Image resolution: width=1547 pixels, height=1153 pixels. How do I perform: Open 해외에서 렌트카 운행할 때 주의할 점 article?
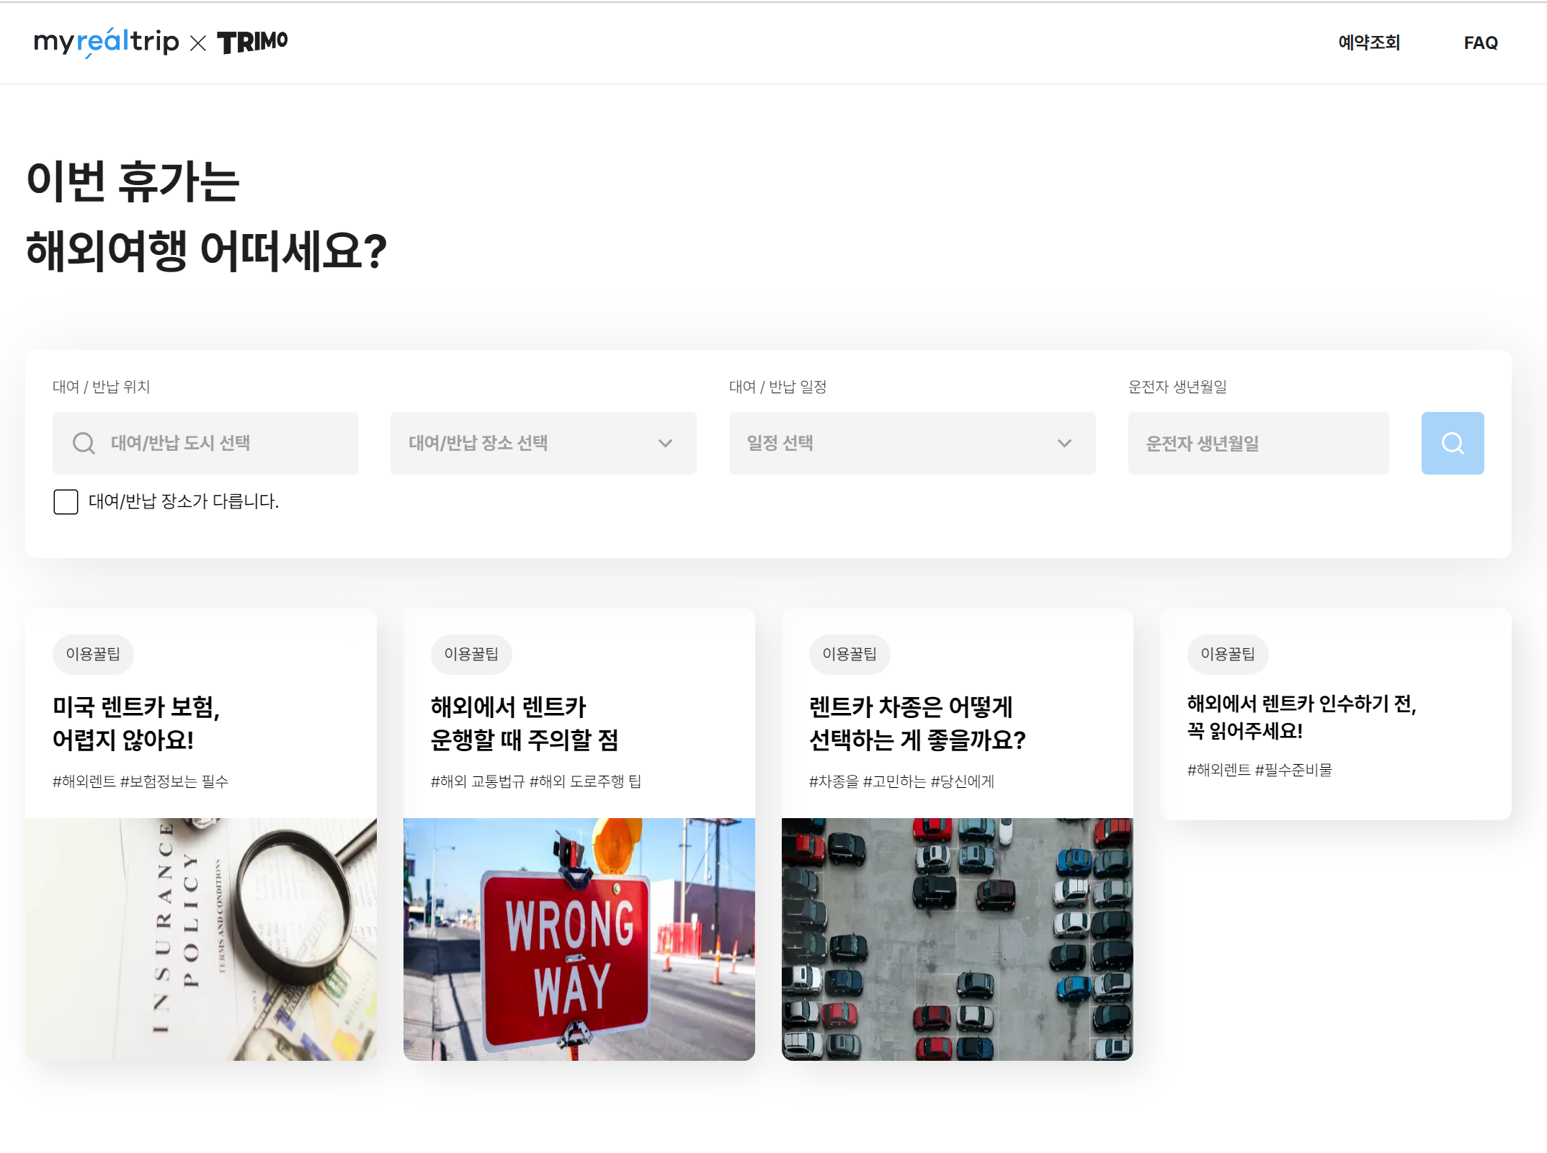(x=524, y=723)
